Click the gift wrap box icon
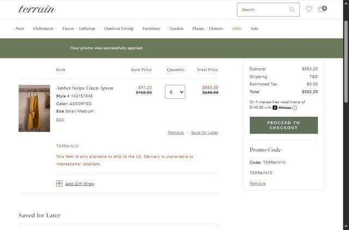 click(59, 184)
